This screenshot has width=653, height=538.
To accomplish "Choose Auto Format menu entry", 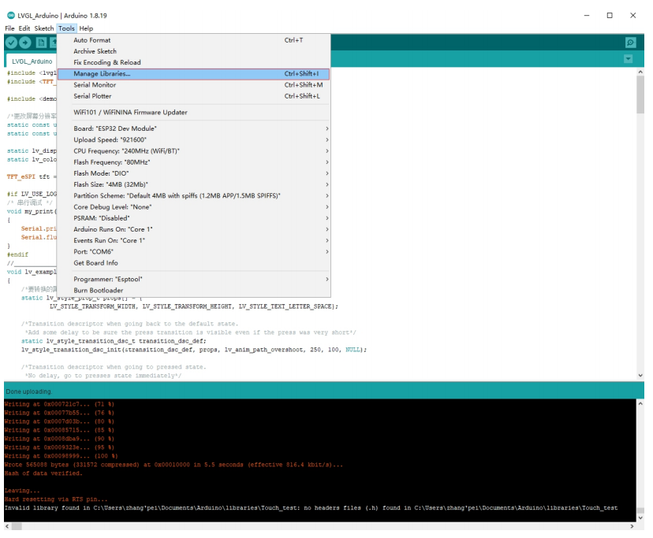I will point(92,40).
